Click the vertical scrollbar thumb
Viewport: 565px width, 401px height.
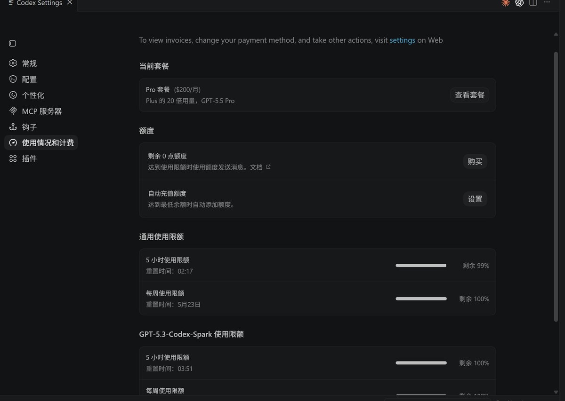[x=556, y=187]
